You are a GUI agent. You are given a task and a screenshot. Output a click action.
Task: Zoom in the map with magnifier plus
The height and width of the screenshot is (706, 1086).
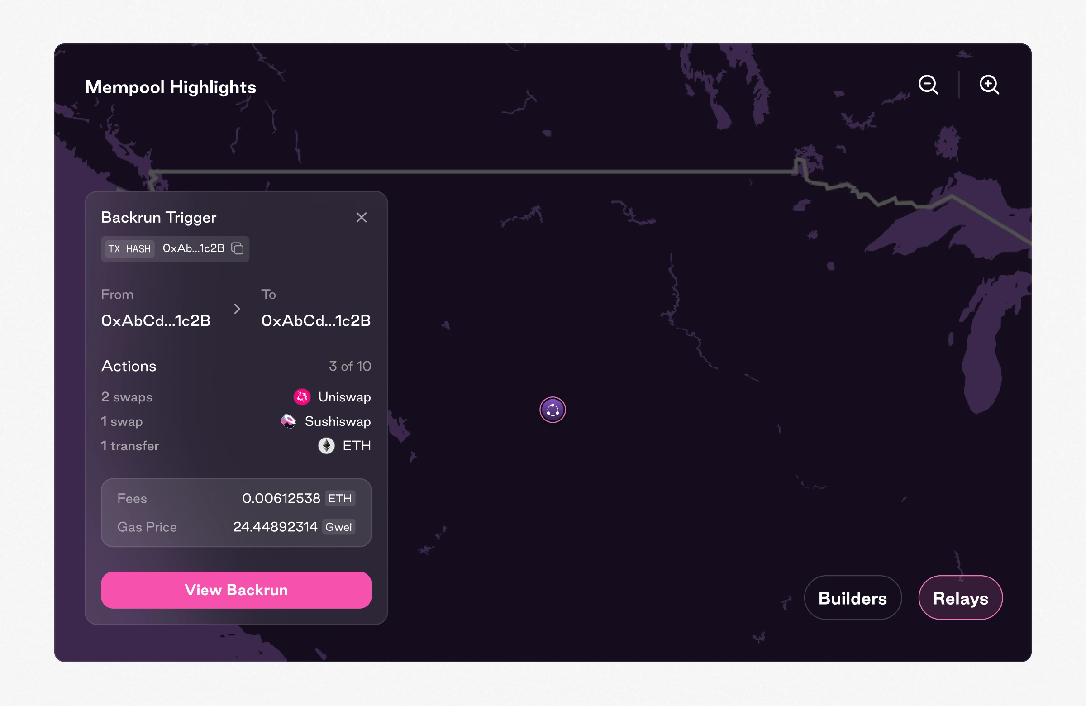pyautogui.click(x=989, y=85)
